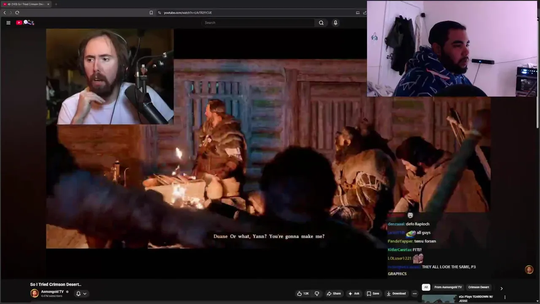Select the 'From Asmongold TV' chip
The height and width of the screenshot is (304, 540).
448,287
